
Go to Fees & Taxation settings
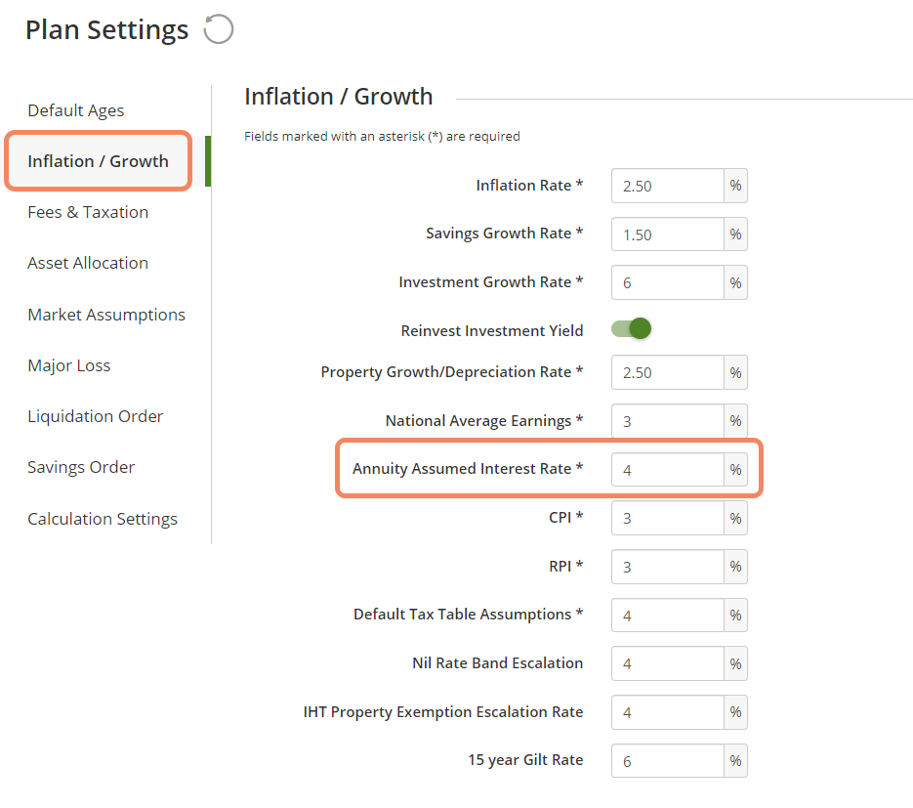point(88,212)
